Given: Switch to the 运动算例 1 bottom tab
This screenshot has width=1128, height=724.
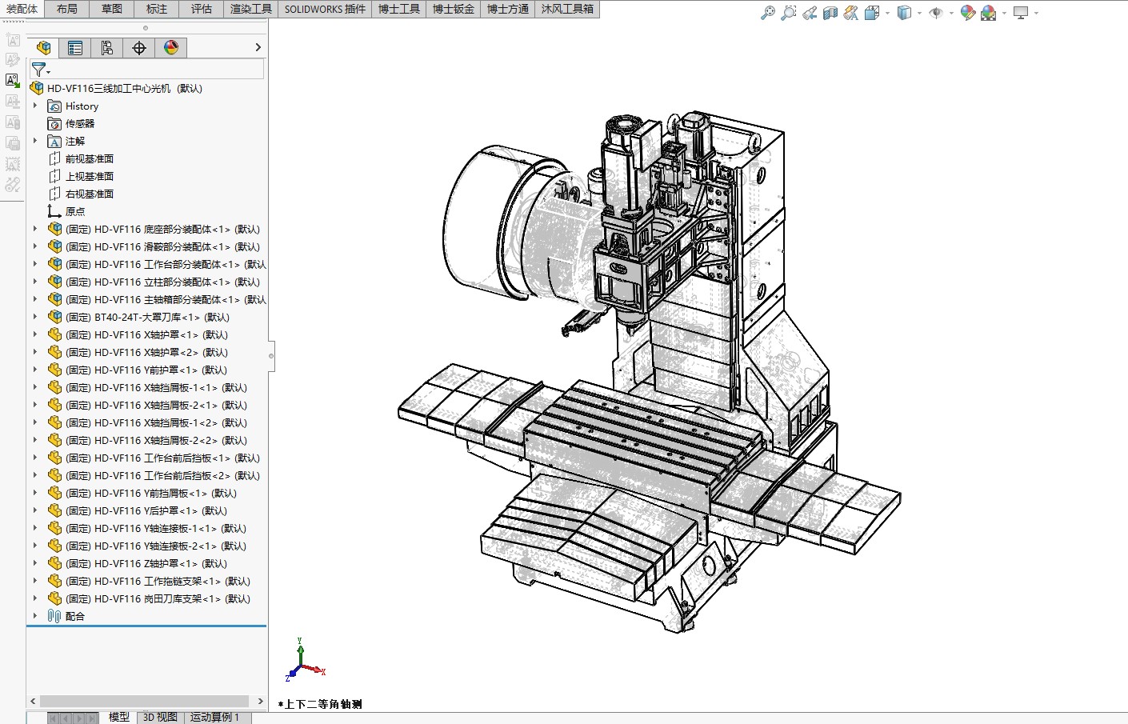Looking at the screenshot, I should point(214,717).
